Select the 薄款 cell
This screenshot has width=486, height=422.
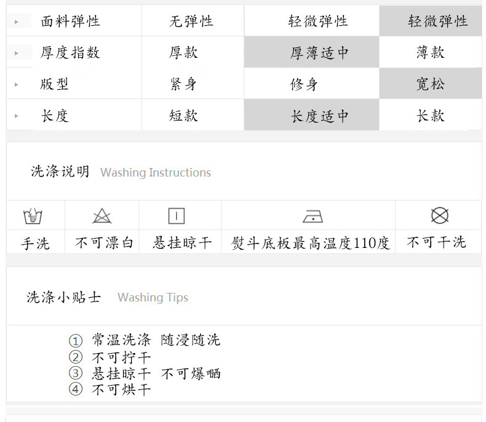431,52
